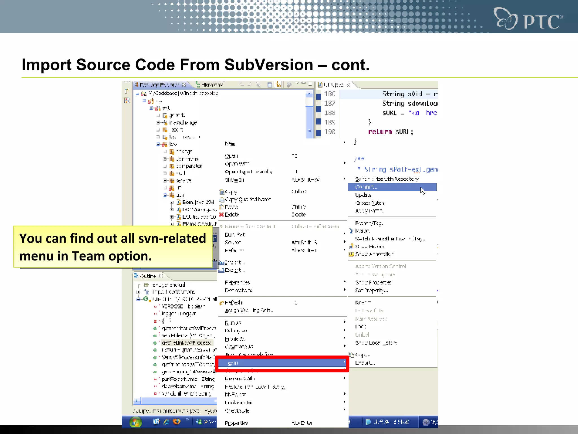
Task: Expand the Replace With submenu arrow
Action: pos(345,378)
